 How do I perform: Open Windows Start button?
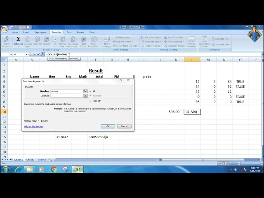click(5, 170)
